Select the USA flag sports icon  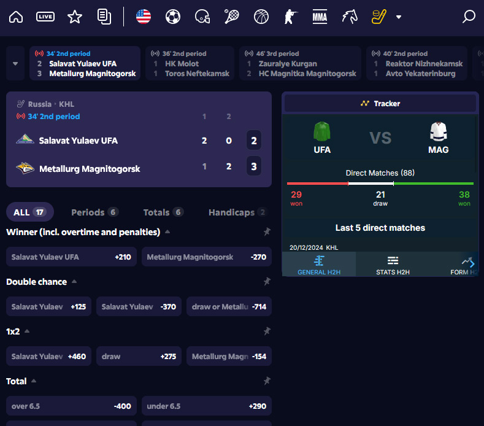point(144,17)
